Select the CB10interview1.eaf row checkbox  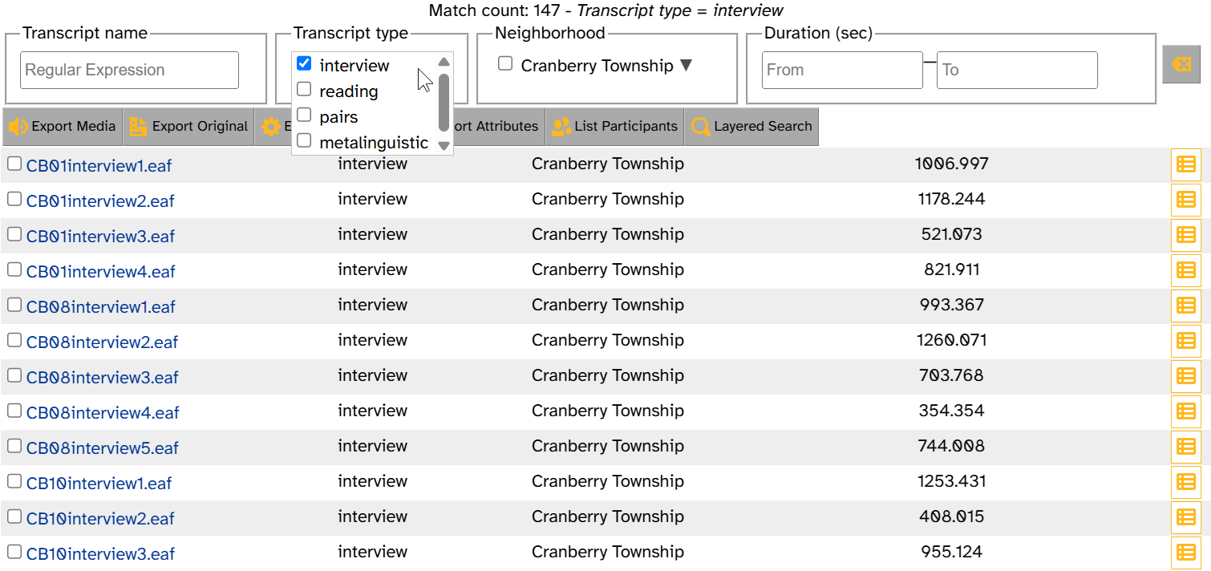point(14,481)
